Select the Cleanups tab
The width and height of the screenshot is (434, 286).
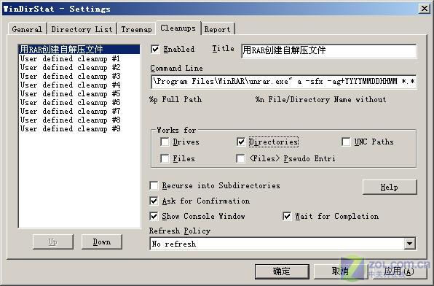[x=178, y=28]
